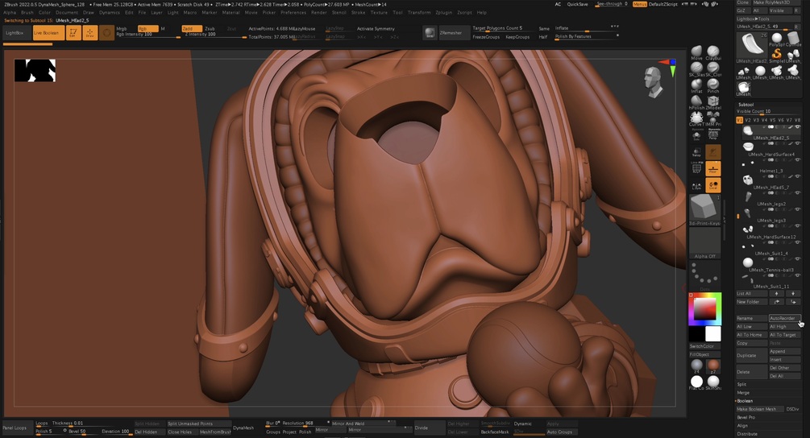Click the head view orientation gizmo
Screen dimensions: 810x438
pyautogui.click(x=653, y=82)
